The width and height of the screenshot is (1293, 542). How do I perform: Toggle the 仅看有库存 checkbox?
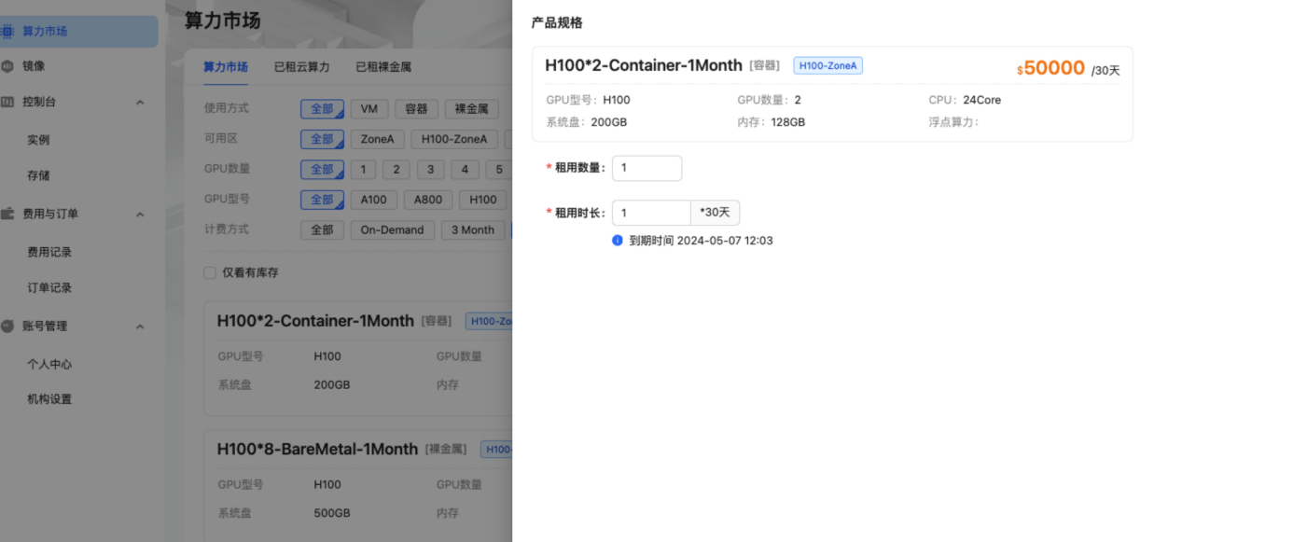[210, 273]
